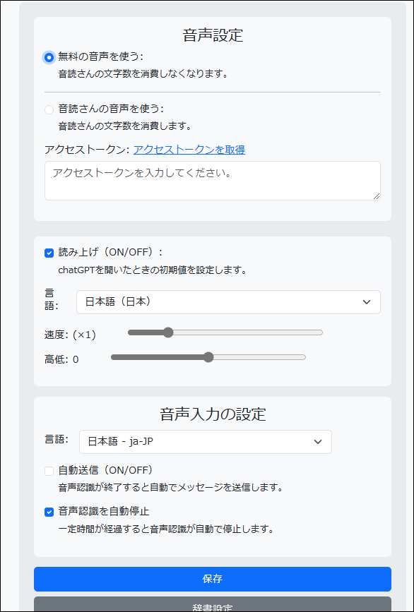Toggle the 読み上げ (ON/OFF) checkbox

coord(49,253)
